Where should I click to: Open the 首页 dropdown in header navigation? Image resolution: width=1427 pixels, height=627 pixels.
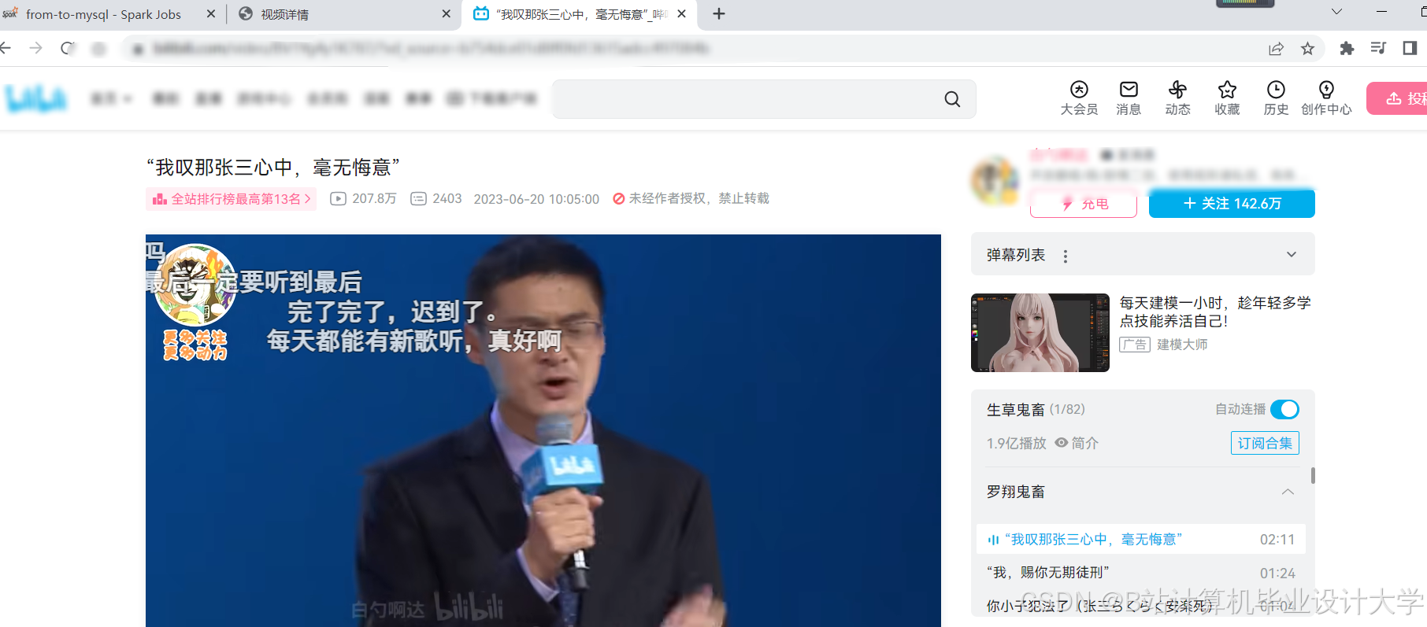pos(112,98)
